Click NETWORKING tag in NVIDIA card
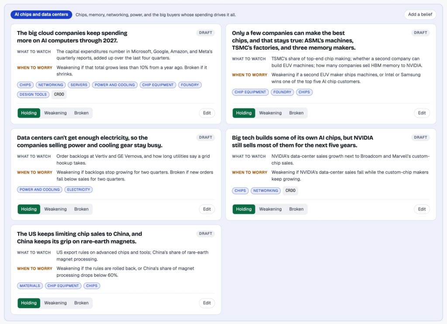 [x=266, y=191]
